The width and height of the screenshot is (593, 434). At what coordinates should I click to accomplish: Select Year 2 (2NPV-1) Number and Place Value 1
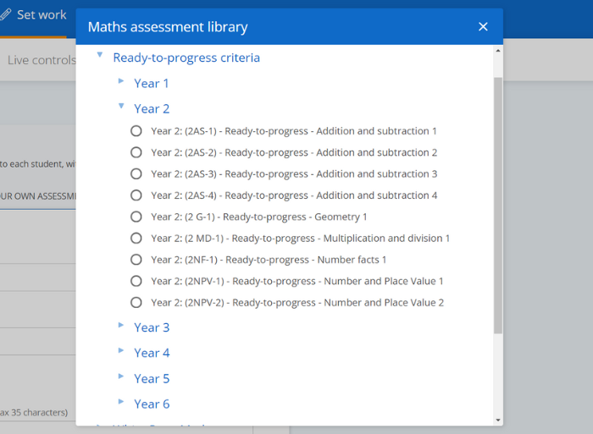pos(136,282)
